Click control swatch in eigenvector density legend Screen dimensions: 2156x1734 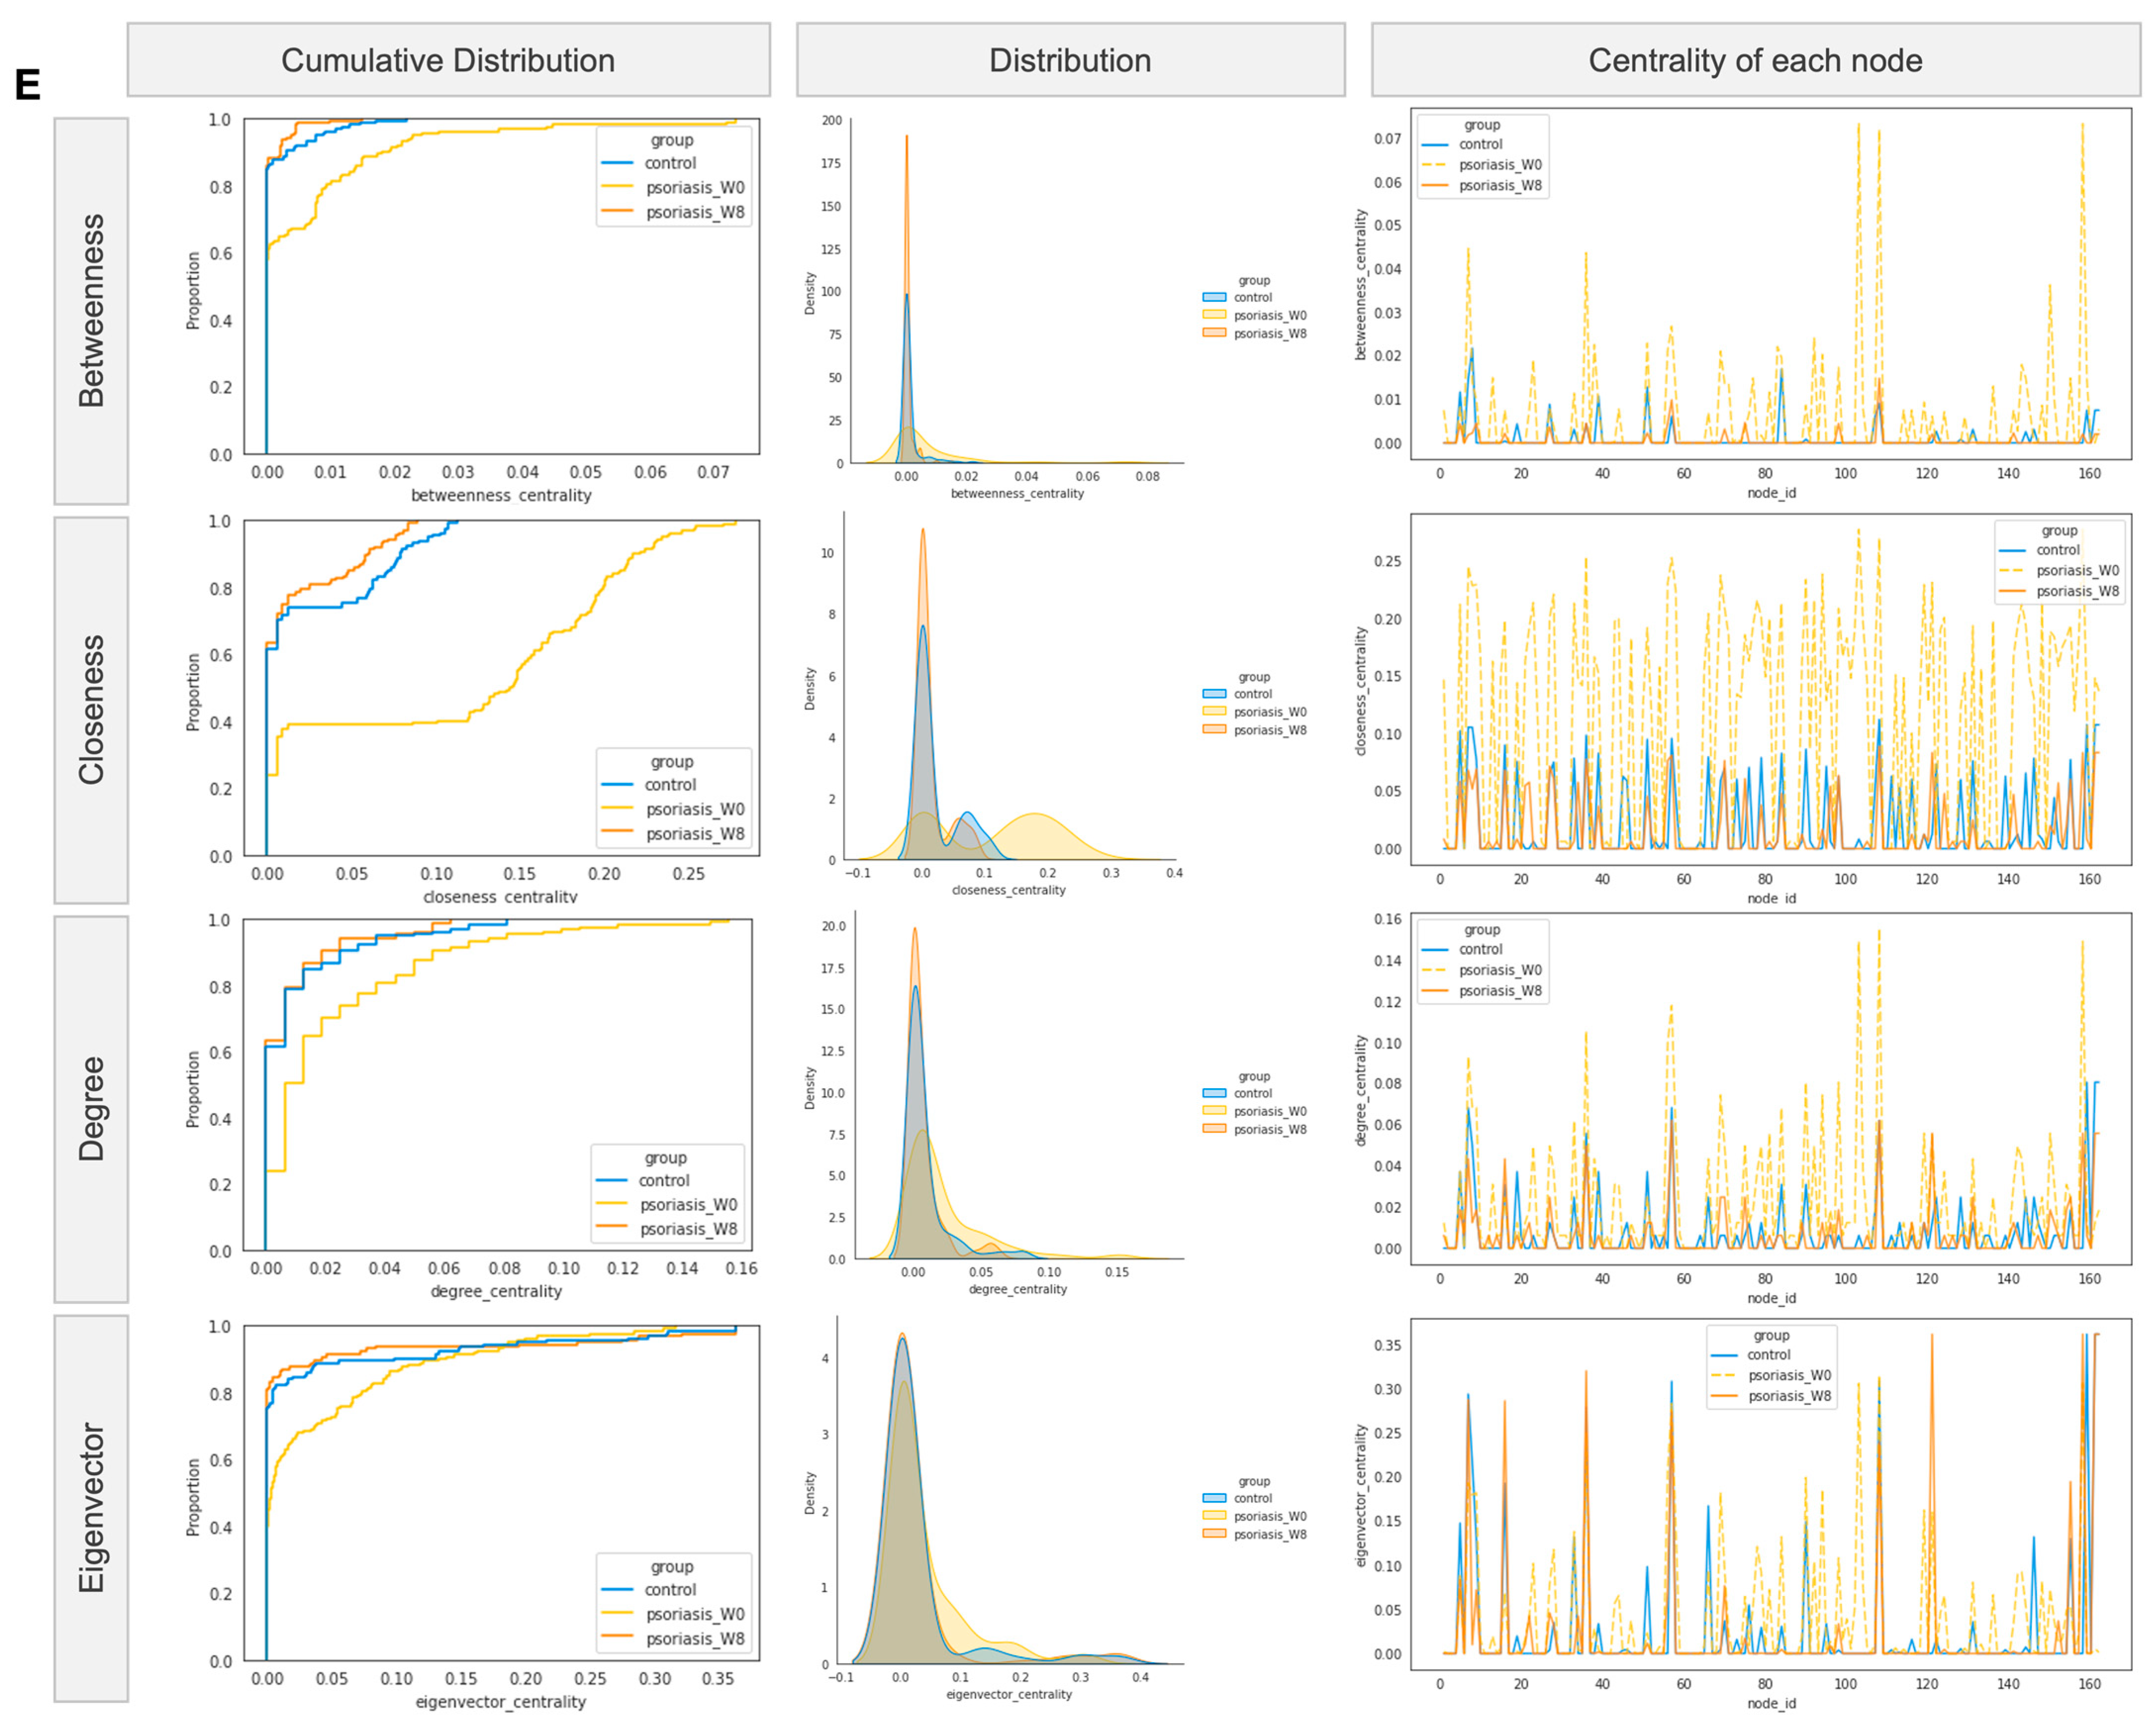tap(1214, 1498)
